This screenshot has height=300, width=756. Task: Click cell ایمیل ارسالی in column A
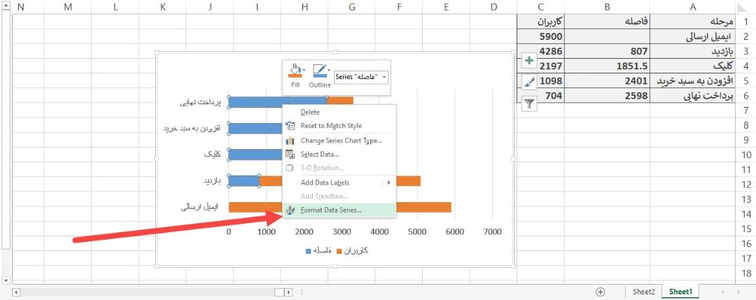[x=693, y=36]
